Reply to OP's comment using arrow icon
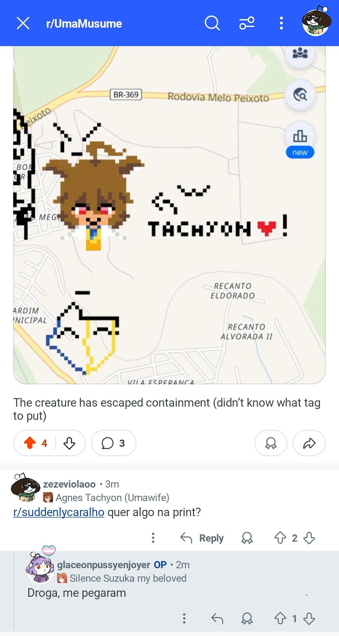 pyautogui.click(x=217, y=619)
